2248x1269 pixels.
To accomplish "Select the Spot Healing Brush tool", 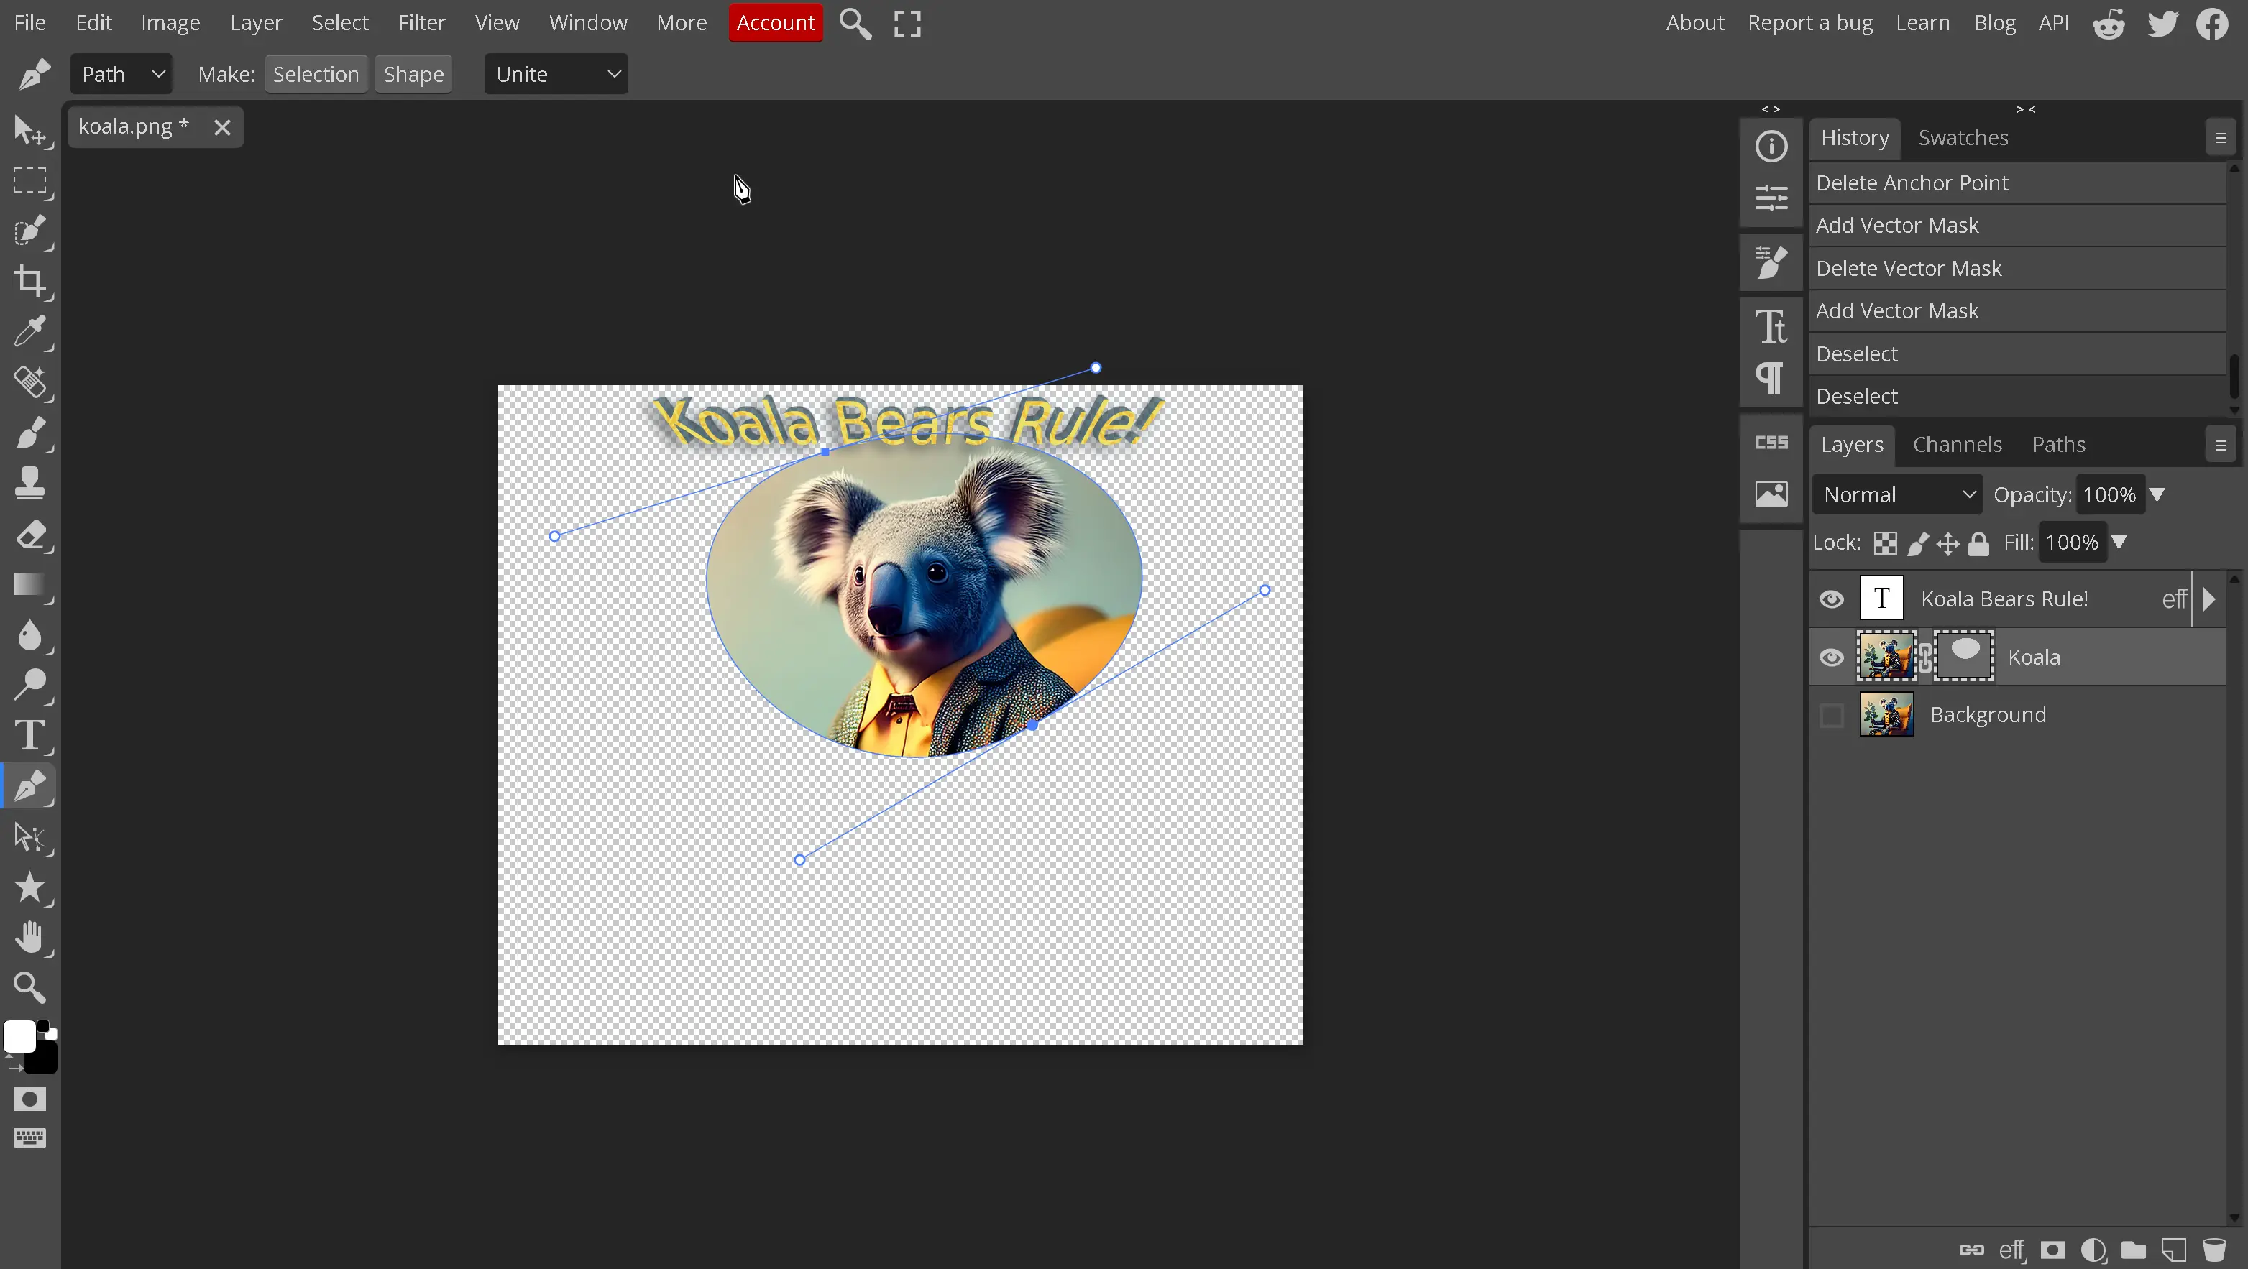I will tap(29, 382).
